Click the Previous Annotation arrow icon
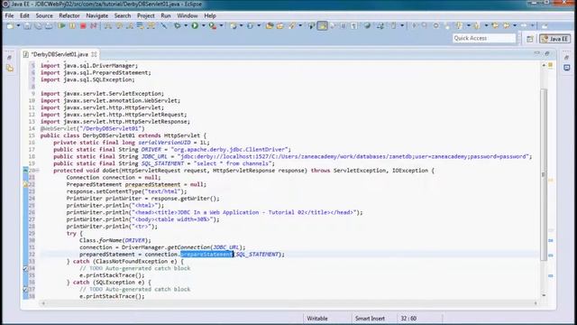Image resolution: width=577 pixels, height=325 pixels. pos(477,26)
